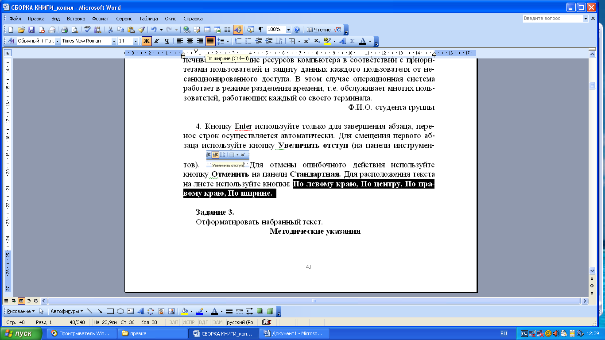The image size is (605, 340).
Task: Pick the Format Painter brush
Action: (141, 30)
